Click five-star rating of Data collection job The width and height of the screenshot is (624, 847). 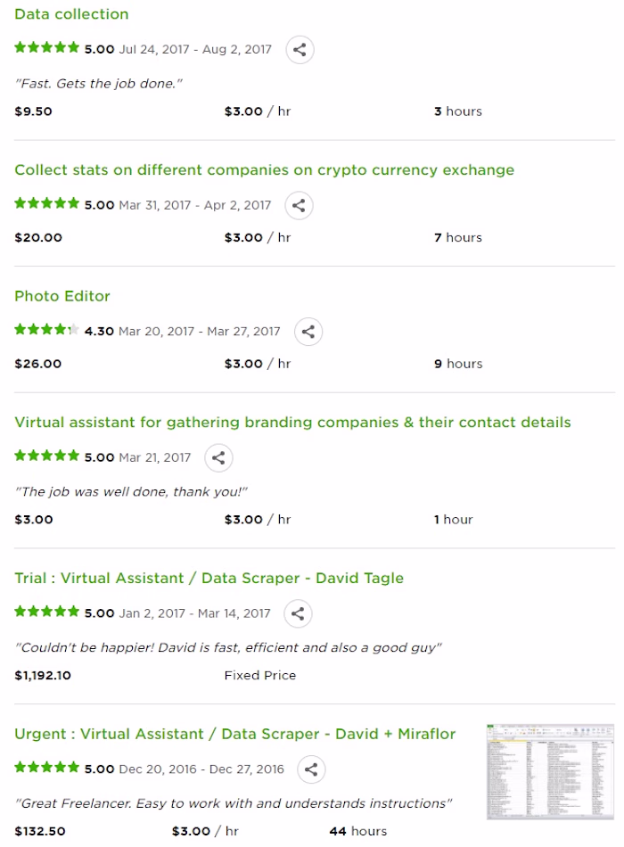click(x=47, y=48)
